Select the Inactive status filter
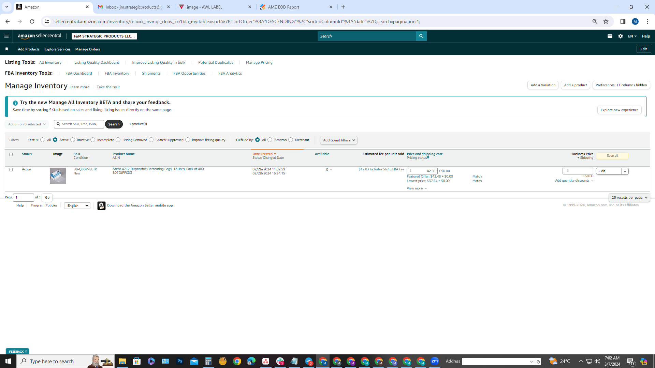 click(73, 140)
